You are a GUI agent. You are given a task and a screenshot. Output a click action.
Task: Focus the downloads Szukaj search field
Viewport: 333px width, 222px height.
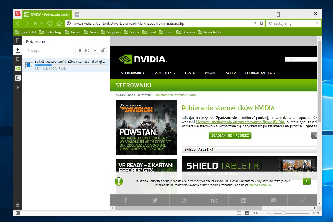coord(50,51)
